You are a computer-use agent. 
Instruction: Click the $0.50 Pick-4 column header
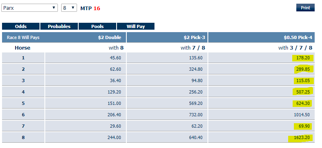coord(298,37)
